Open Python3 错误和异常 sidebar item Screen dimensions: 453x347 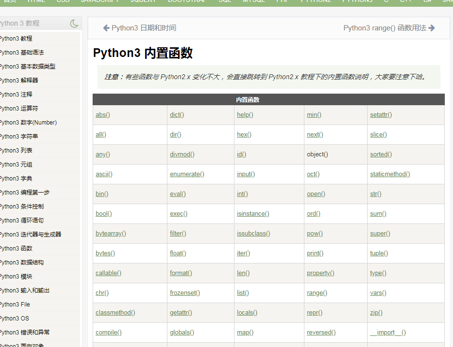(25, 333)
